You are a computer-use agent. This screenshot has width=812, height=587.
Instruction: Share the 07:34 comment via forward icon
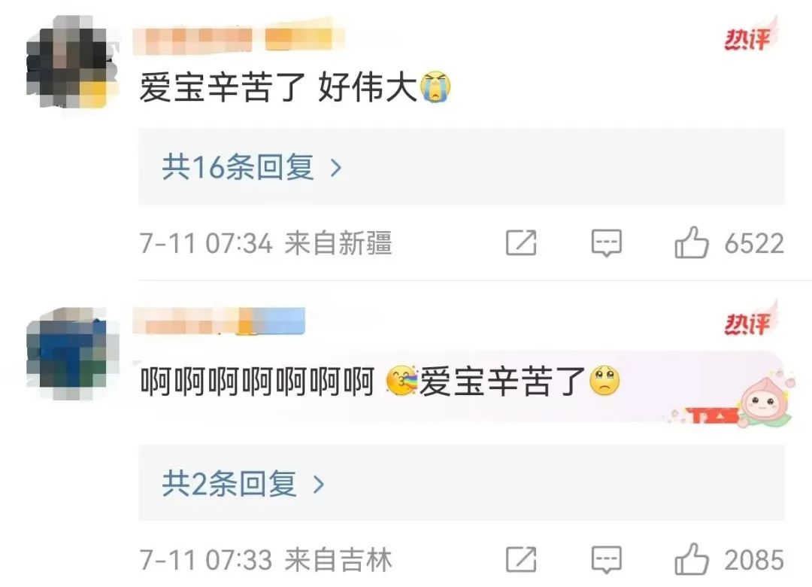(521, 242)
